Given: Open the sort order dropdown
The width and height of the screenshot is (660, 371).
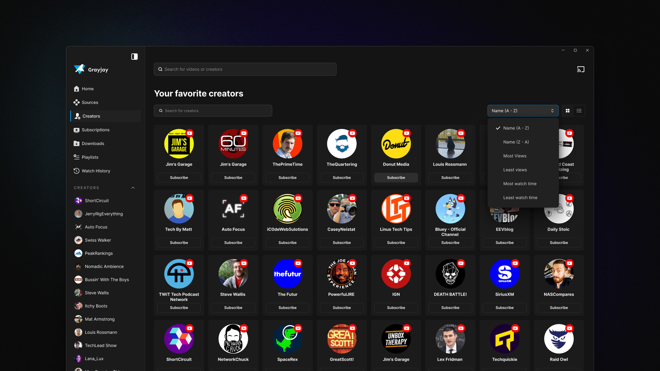Looking at the screenshot, I should 522,111.
